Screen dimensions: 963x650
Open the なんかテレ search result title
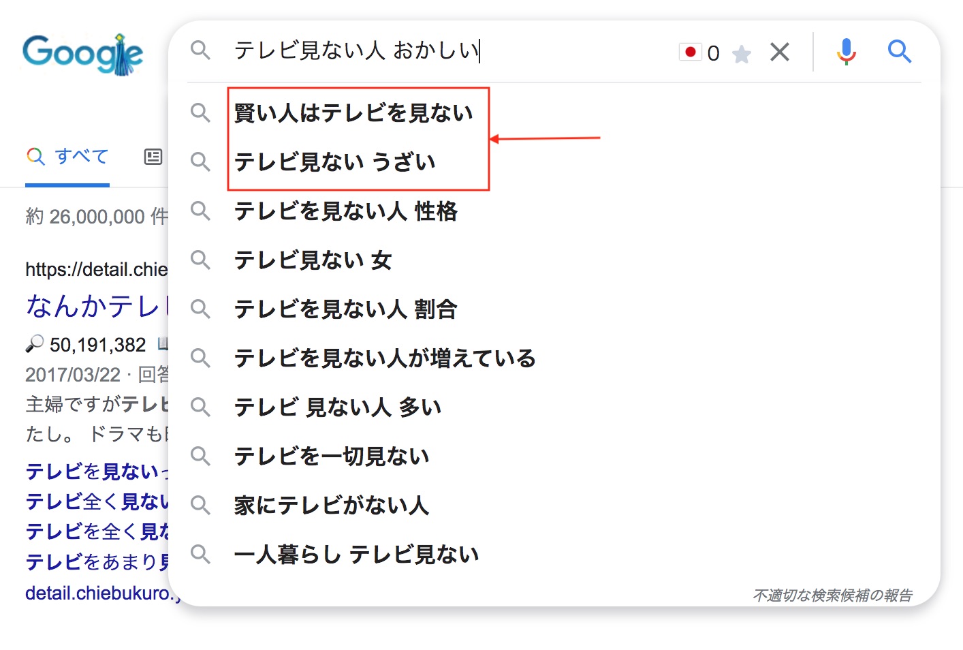point(95,307)
